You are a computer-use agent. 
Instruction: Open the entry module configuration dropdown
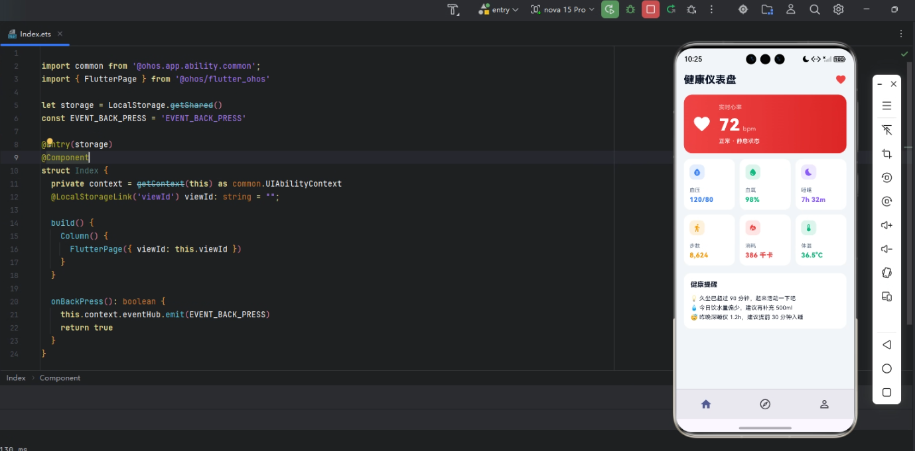click(498, 9)
